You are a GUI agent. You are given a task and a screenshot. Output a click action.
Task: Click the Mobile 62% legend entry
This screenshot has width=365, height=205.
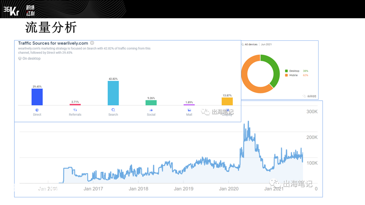(x=297, y=75)
